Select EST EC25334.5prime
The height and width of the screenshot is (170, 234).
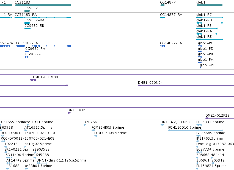(210, 122)
